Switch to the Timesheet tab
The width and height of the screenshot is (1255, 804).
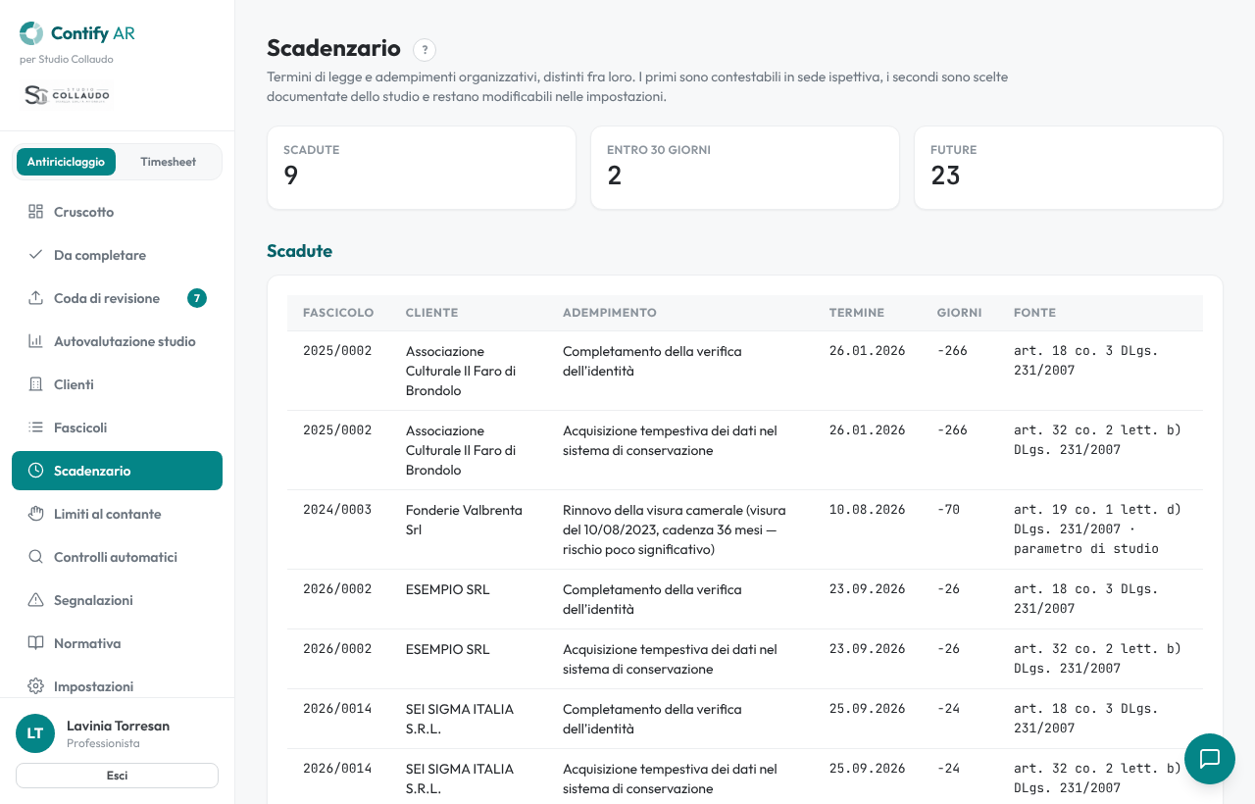pyautogui.click(x=168, y=162)
